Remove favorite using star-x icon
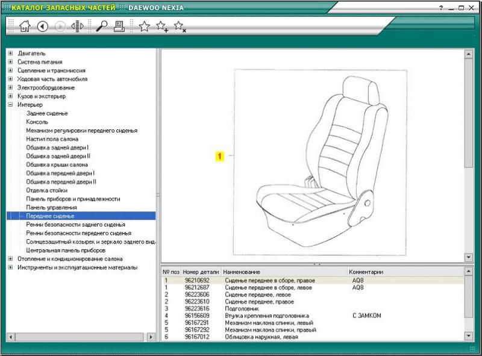Image resolution: width=482 pixels, height=356 pixels. [180, 26]
